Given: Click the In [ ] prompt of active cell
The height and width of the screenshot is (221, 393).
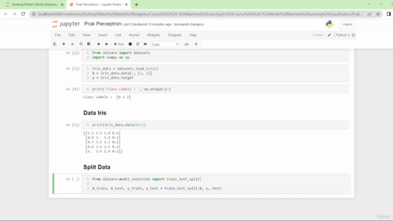Looking at the screenshot, I should [73, 179].
